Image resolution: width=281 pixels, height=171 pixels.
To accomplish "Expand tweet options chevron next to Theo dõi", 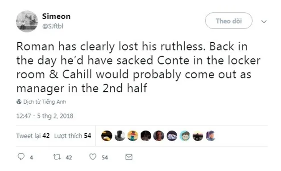I will (x=264, y=22).
